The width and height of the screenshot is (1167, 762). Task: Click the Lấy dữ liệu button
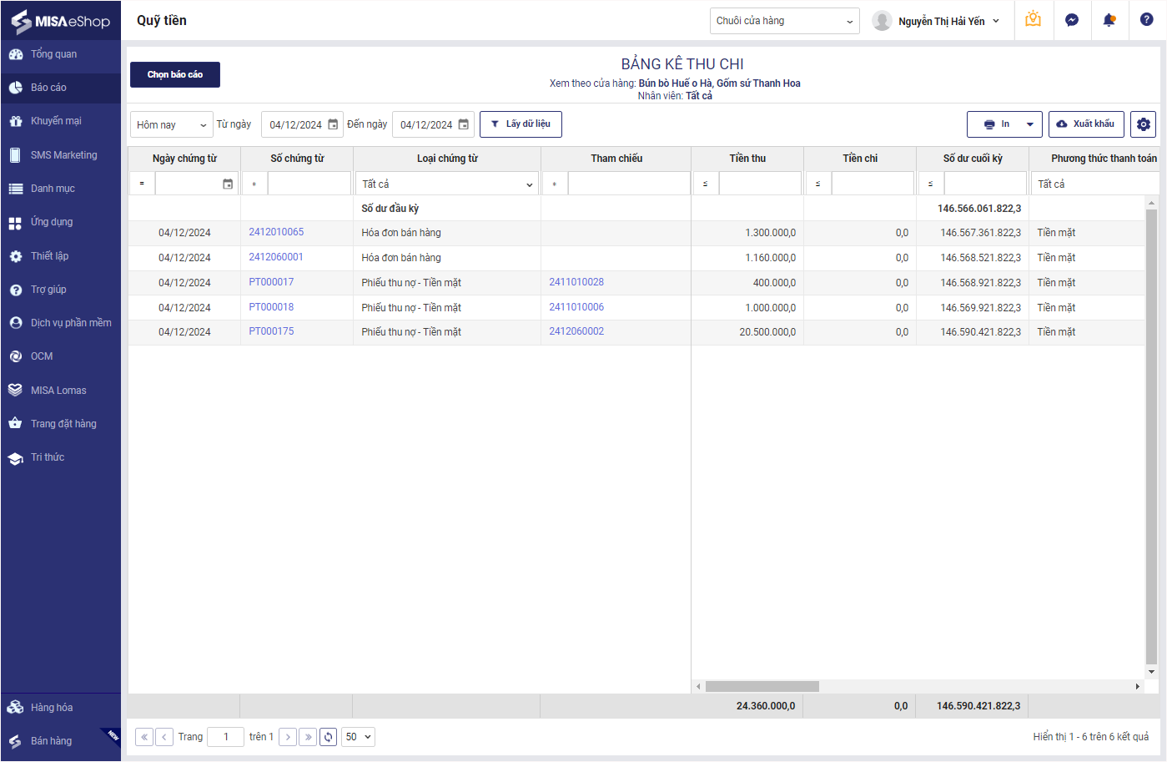click(x=521, y=124)
